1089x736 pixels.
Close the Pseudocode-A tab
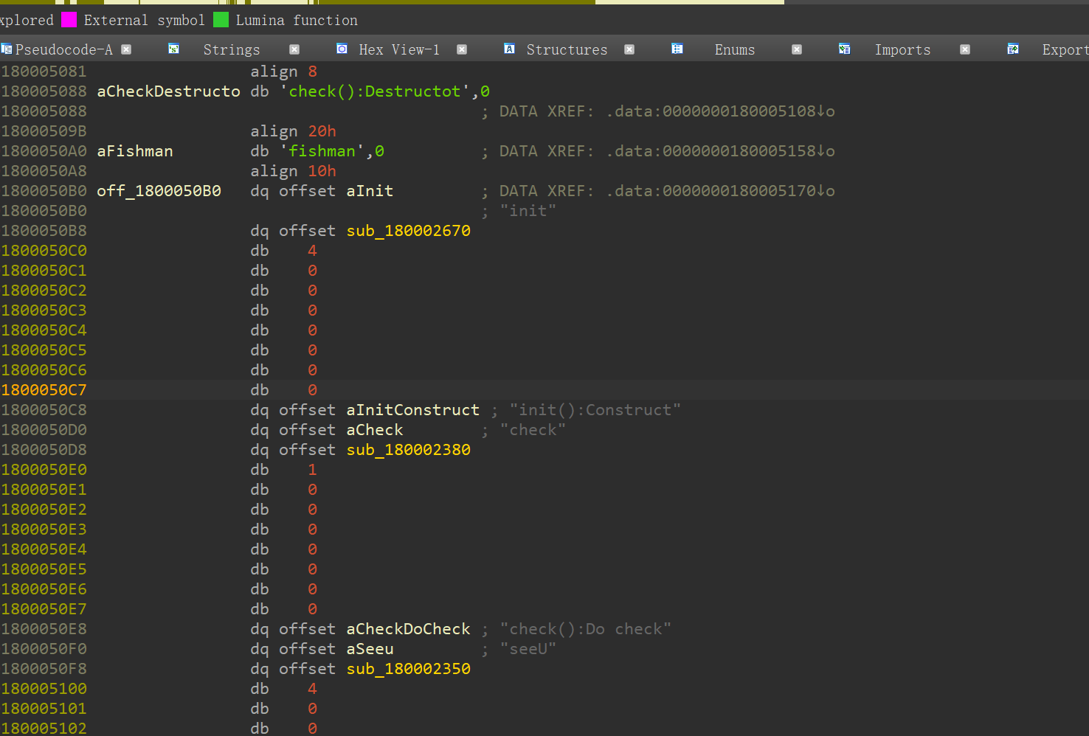click(126, 49)
